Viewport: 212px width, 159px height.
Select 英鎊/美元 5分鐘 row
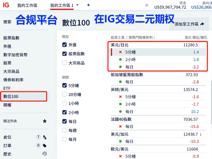158,97
